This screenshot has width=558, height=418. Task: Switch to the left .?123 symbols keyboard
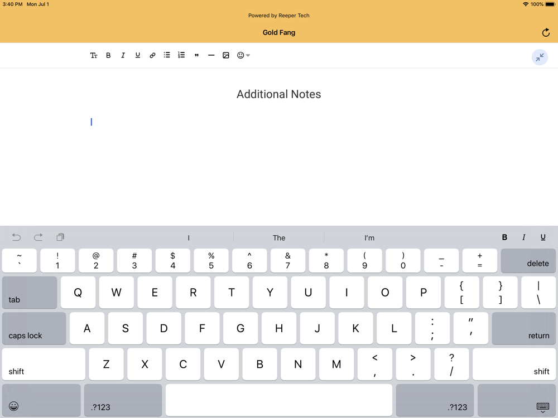coord(123,400)
